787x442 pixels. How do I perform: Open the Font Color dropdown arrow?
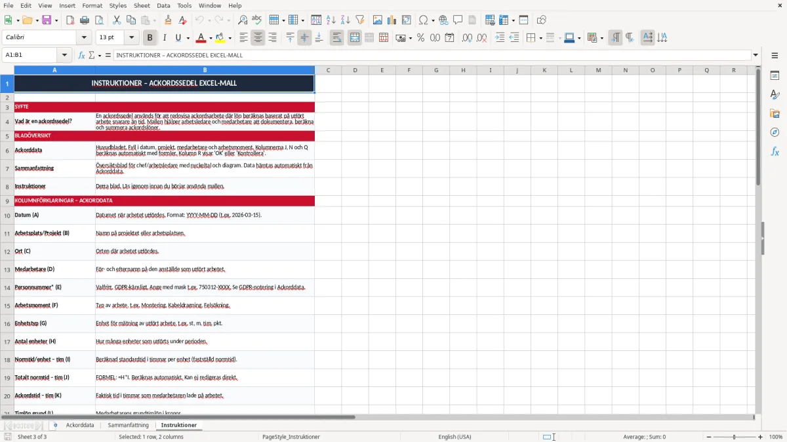tap(211, 38)
